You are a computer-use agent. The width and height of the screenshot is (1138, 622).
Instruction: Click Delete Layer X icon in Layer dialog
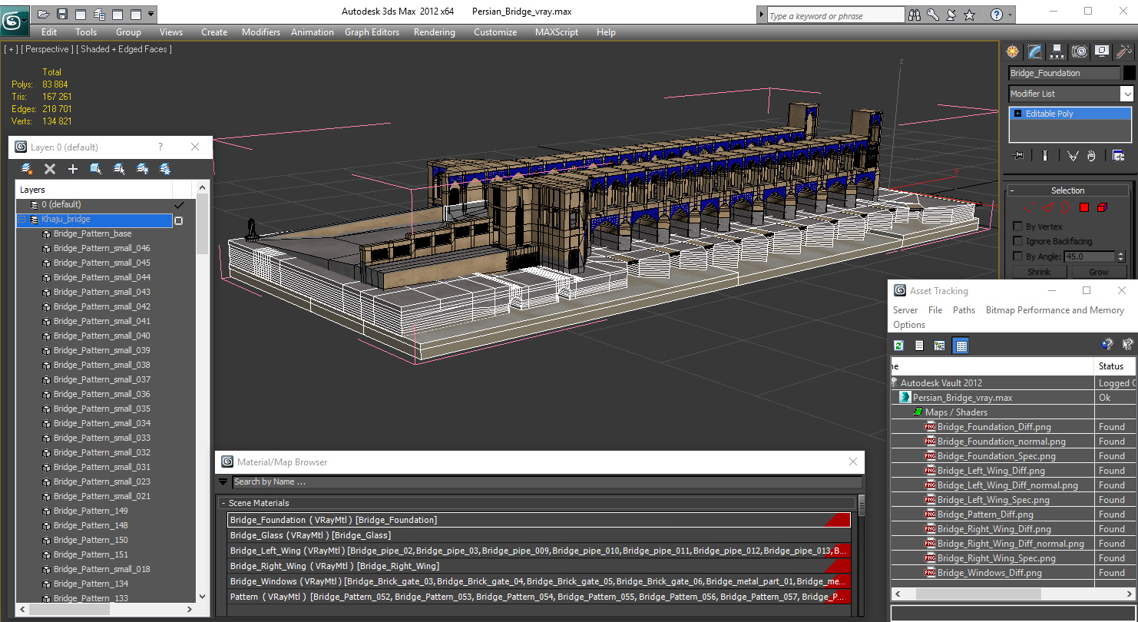[x=50, y=169]
